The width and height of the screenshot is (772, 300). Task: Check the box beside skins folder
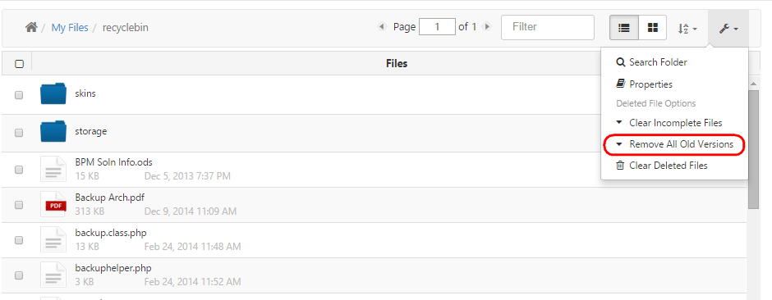tap(19, 95)
